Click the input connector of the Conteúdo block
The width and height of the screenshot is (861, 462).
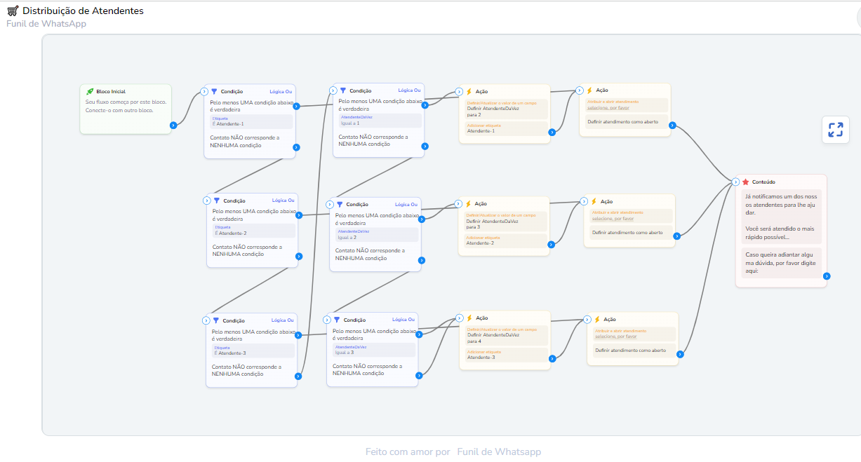[735, 182]
